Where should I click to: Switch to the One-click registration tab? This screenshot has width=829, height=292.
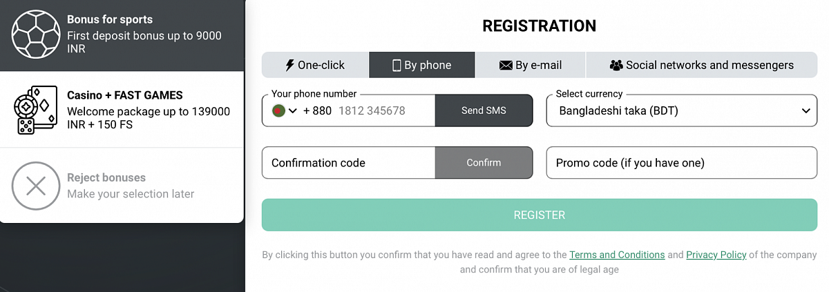(315, 66)
